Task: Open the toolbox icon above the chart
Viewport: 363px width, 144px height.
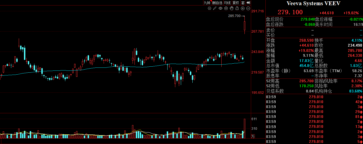Action: (x=226, y=9)
